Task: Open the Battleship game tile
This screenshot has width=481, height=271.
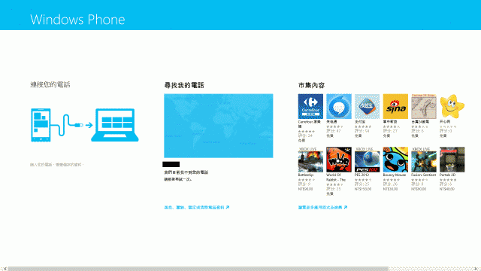Action: click(310, 160)
